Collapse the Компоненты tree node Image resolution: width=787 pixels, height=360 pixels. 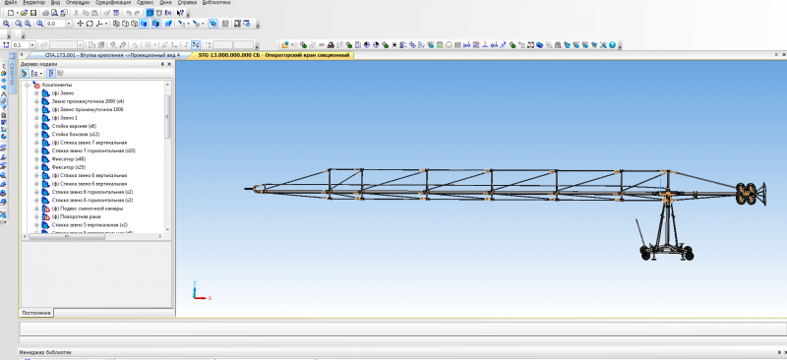(x=28, y=85)
